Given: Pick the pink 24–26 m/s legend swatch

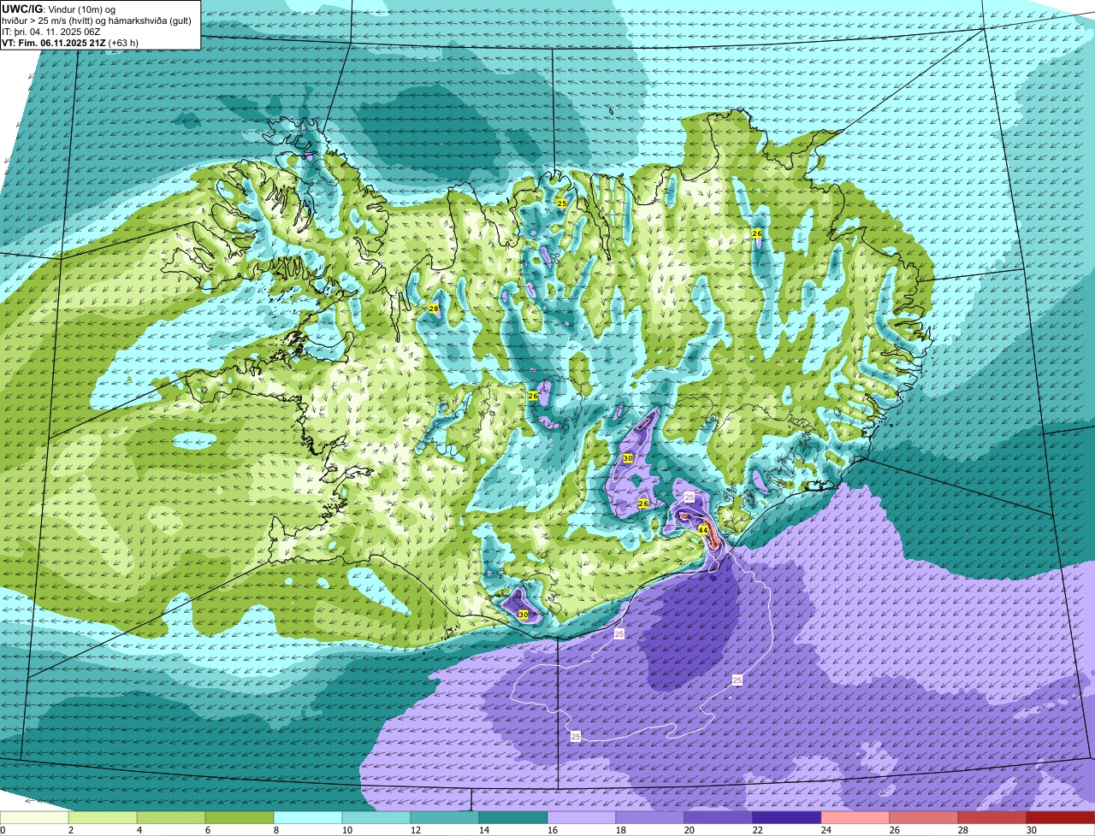Looking at the screenshot, I should point(855,818).
